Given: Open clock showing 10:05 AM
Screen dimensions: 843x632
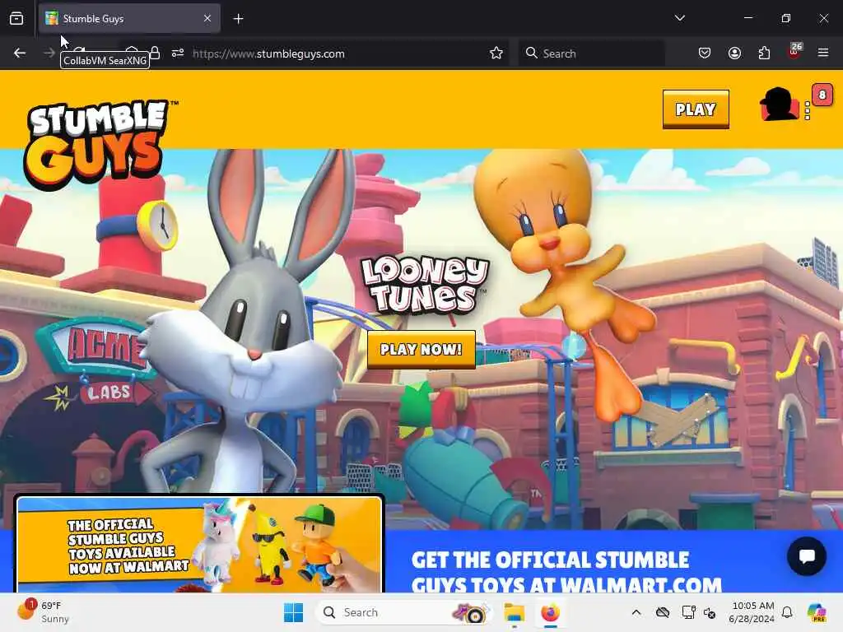Looking at the screenshot, I should click(752, 612).
